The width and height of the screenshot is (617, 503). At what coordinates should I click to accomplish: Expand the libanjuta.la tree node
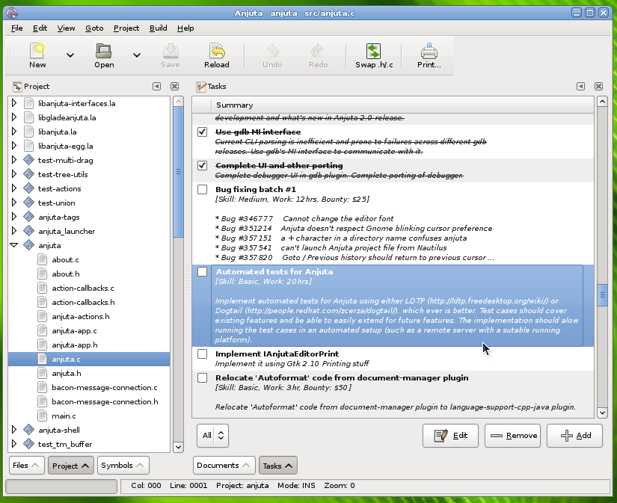pos(14,132)
